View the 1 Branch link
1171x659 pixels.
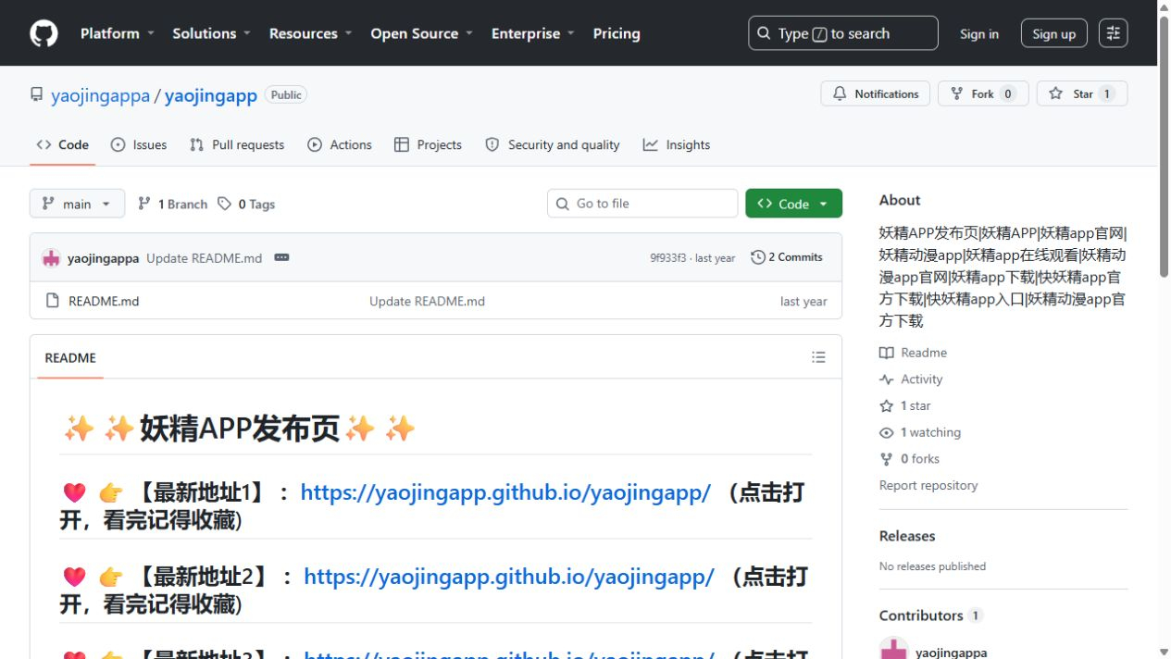[x=173, y=204]
